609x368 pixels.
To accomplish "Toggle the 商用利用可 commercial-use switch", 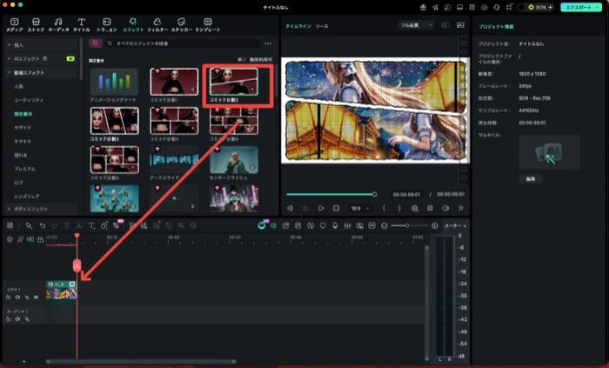I will (241, 60).
